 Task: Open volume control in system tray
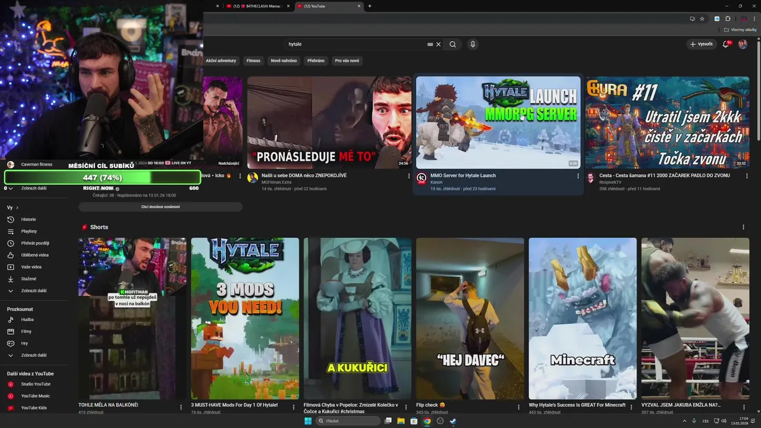pos(724,421)
